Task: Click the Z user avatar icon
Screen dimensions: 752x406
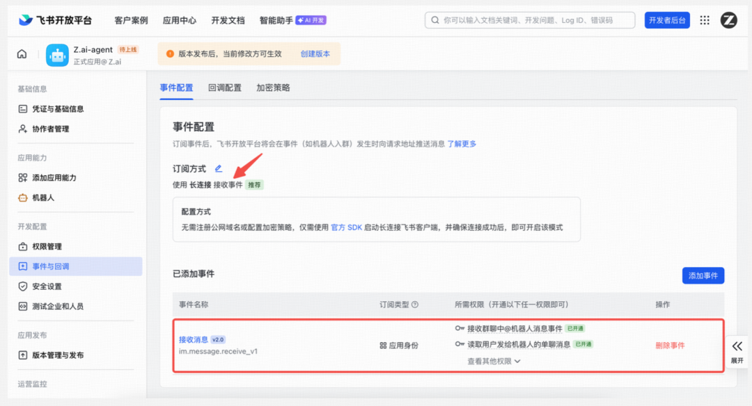Action: pos(728,20)
